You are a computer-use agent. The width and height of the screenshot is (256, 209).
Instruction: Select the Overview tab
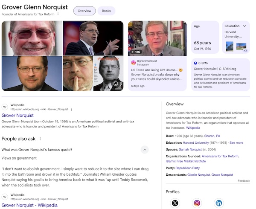coord(84,11)
